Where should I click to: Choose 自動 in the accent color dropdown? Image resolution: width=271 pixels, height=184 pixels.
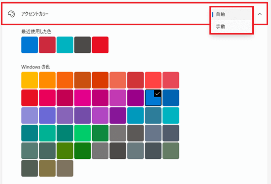pyautogui.click(x=232, y=14)
